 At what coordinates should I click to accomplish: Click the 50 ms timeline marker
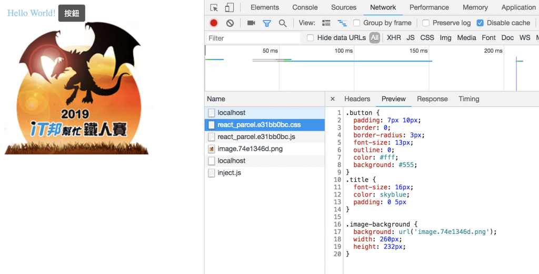click(270, 51)
